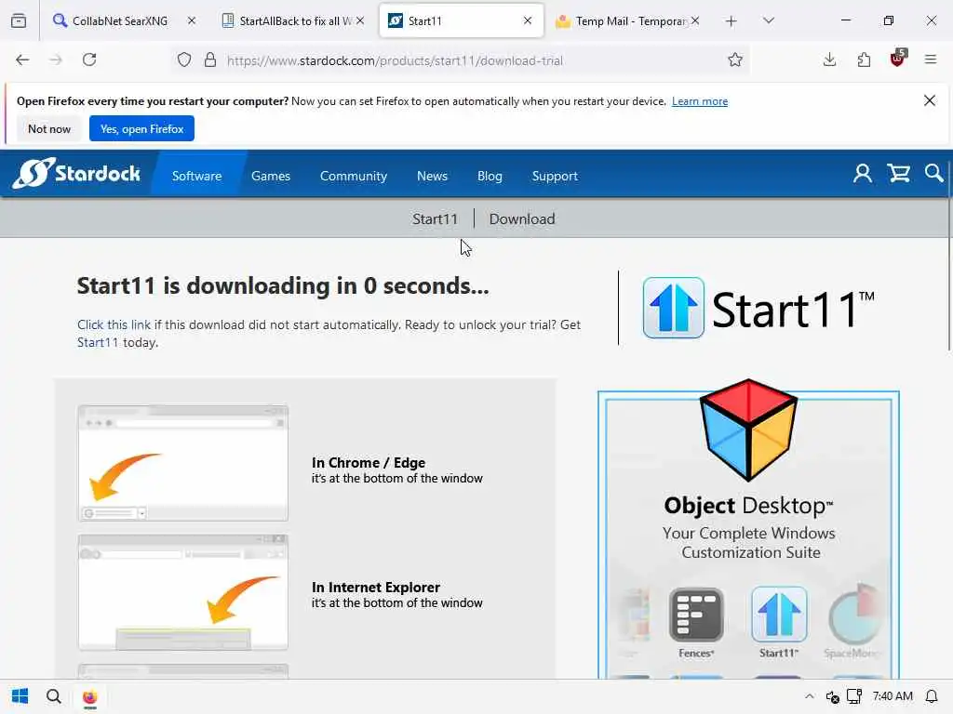Click Yes, open Firefox button
This screenshot has height=714, width=953.
point(141,128)
